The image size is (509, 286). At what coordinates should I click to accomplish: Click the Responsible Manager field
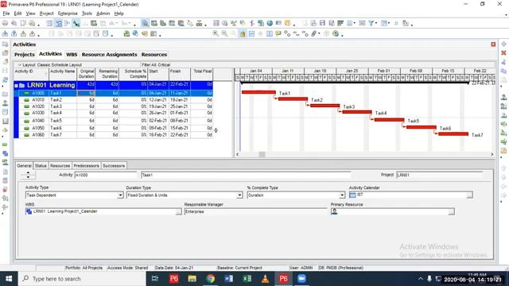(255, 212)
